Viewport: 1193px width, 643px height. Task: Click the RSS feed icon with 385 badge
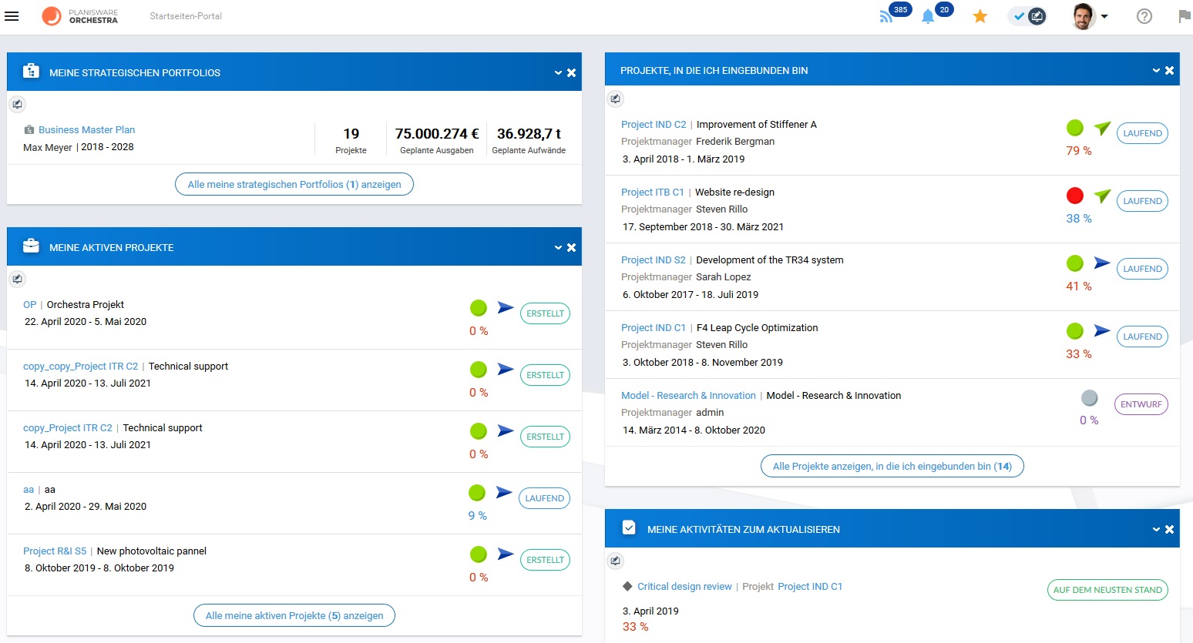(x=887, y=16)
